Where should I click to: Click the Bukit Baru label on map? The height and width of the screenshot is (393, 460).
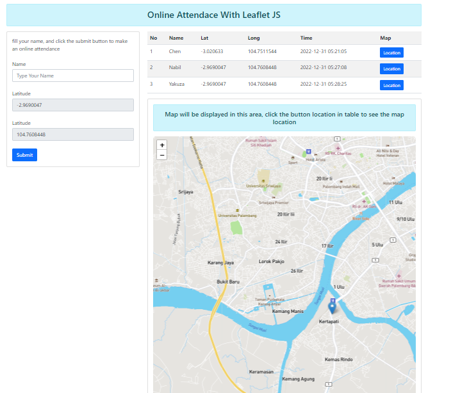click(228, 282)
